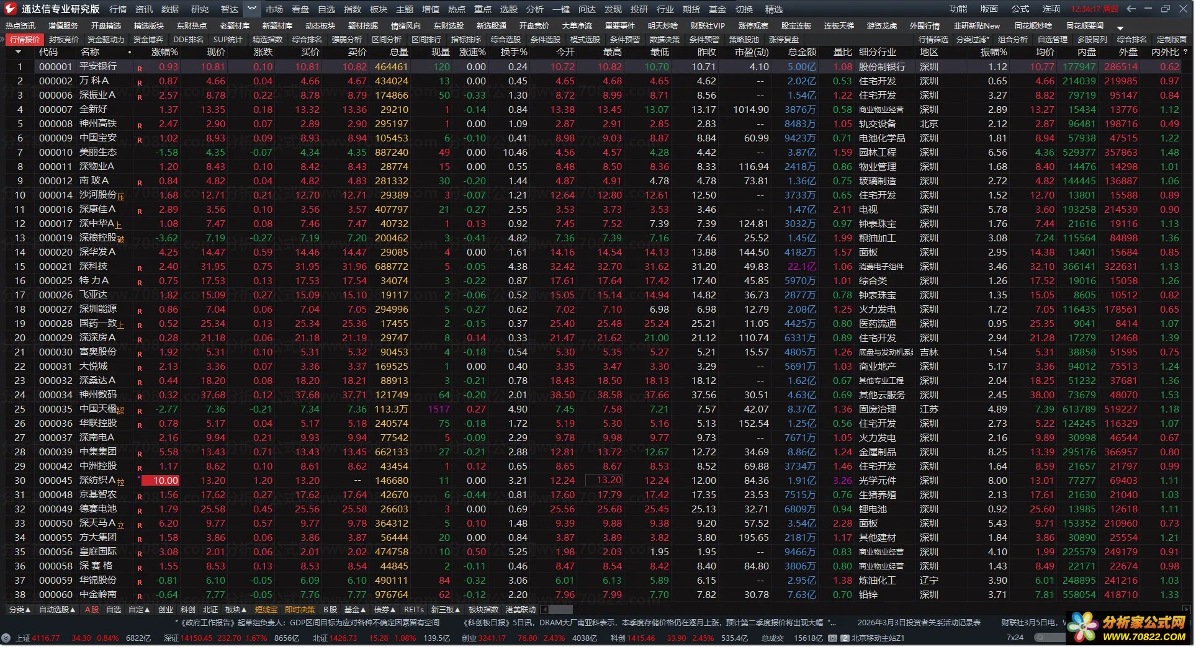Select the A股 bottom tab

(x=92, y=610)
